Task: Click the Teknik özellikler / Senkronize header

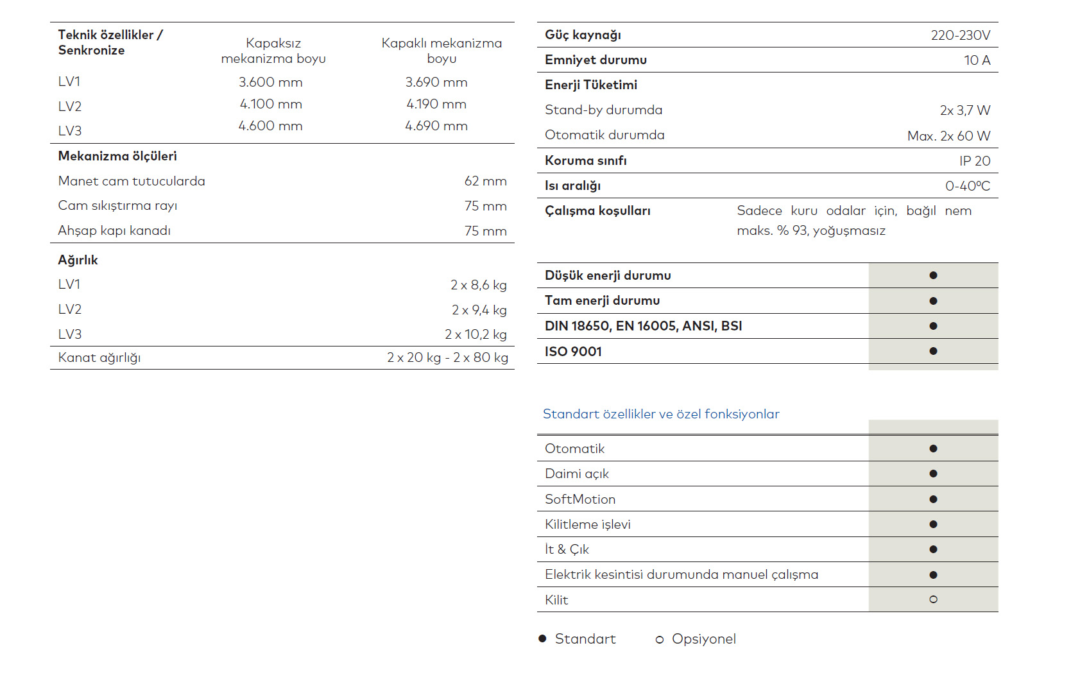Action: coord(110,42)
